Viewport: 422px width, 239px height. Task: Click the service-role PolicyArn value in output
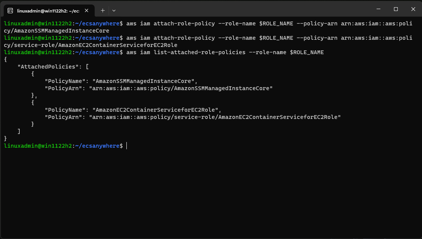[x=215, y=117]
